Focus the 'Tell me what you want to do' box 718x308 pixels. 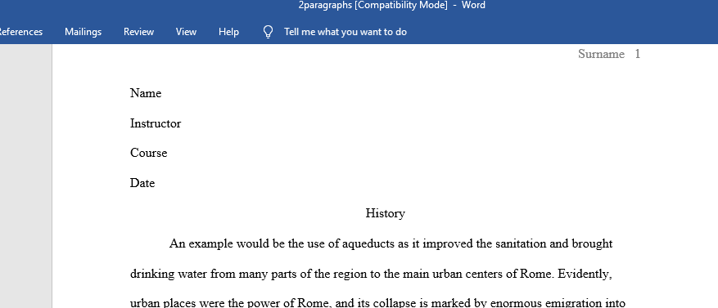[x=345, y=32]
